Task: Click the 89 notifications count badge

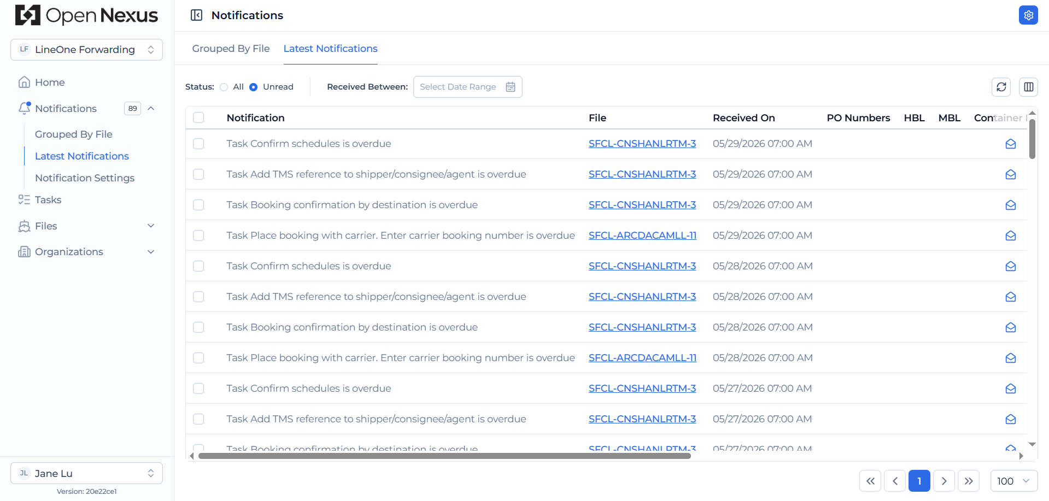Action: [132, 108]
